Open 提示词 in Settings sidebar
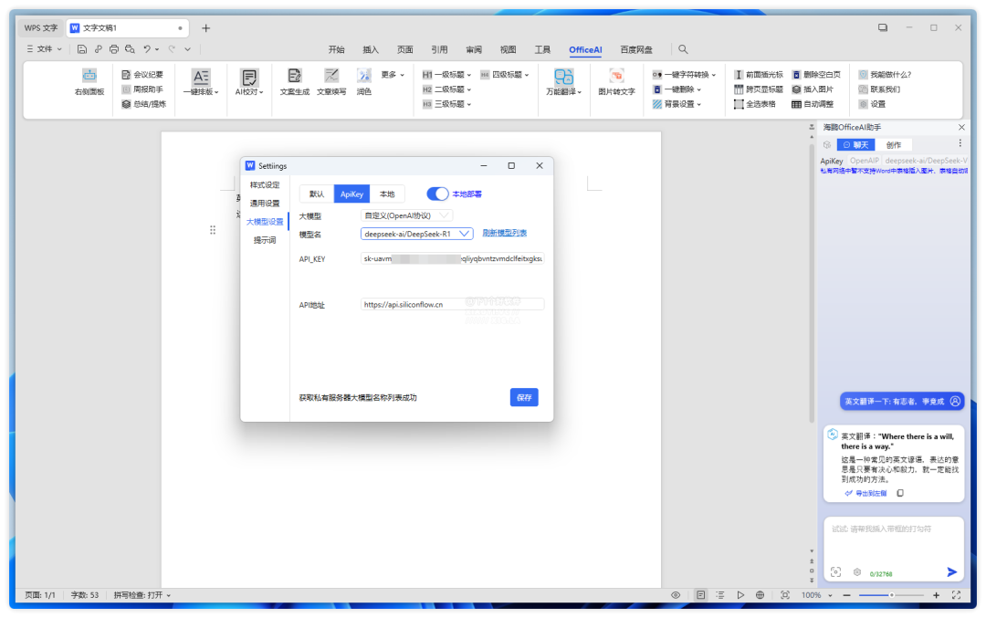The image size is (986, 618). click(x=264, y=240)
